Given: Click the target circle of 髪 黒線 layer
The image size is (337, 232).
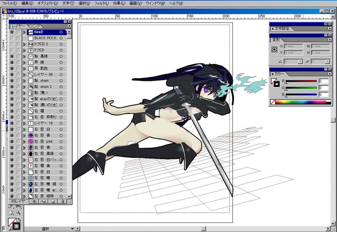Looking at the screenshot, I should pos(61,57).
